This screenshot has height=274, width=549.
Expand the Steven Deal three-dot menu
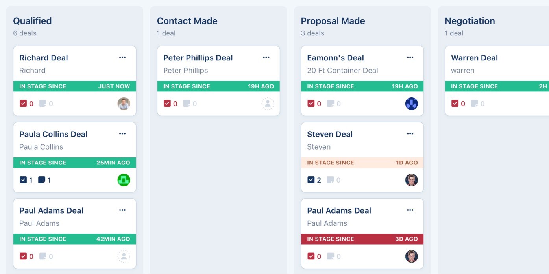click(x=410, y=134)
